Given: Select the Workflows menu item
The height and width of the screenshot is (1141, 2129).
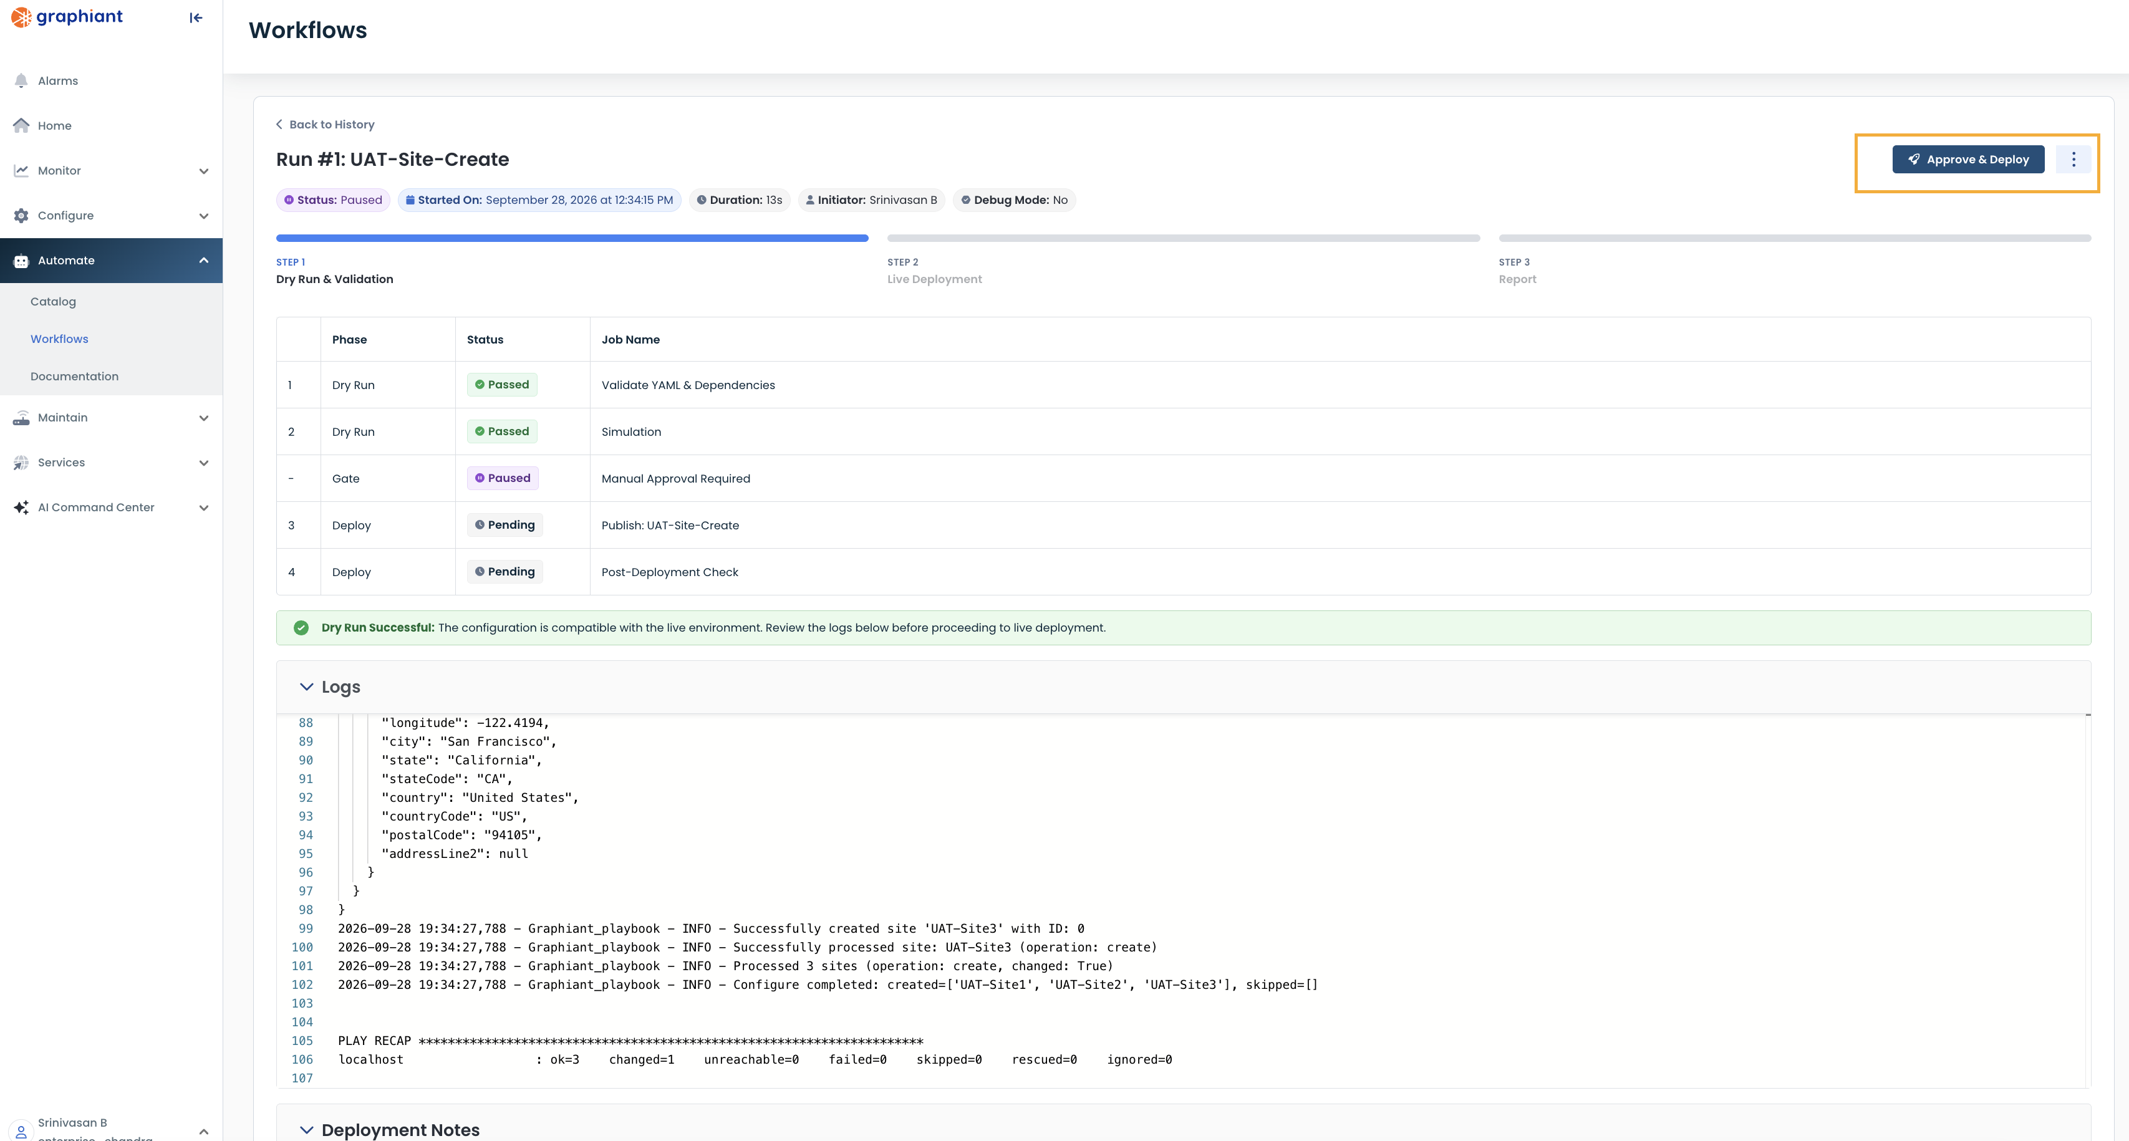Looking at the screenshot, I should point(59,339).
